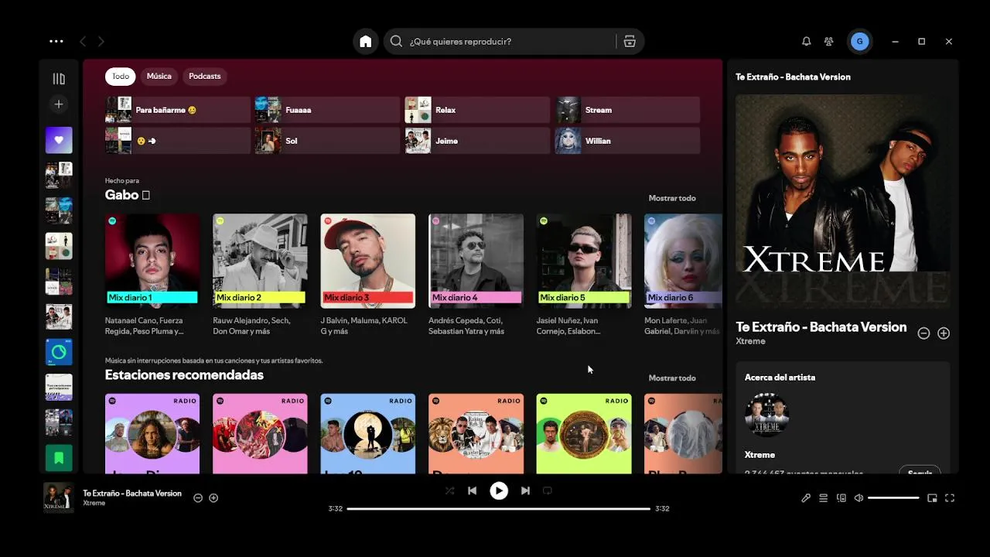Expand Your Library sidebar icon
This screenshot has height=557, width=990.
tap(59, 79)
